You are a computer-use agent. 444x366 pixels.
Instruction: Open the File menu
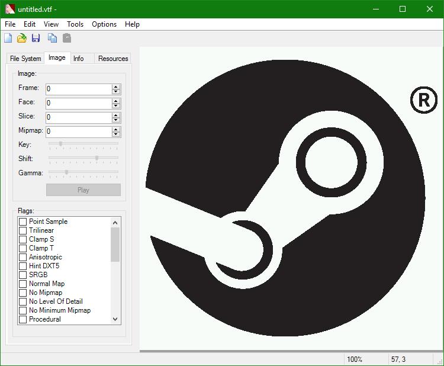point(10,24)
